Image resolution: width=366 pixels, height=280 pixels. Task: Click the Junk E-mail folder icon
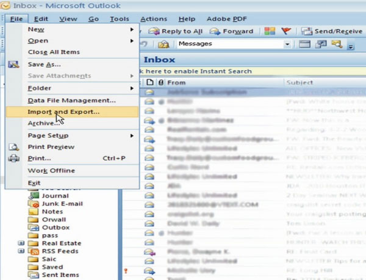(34, 204)
